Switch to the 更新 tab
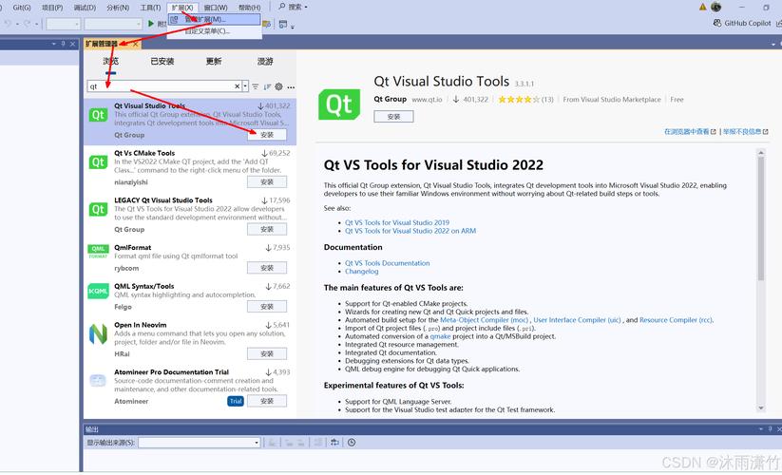This screenshot has height=475, width=782. click(214, 62)
